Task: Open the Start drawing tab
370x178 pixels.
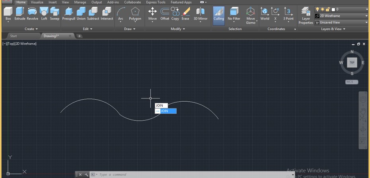Action: click(x=14, y=36)
